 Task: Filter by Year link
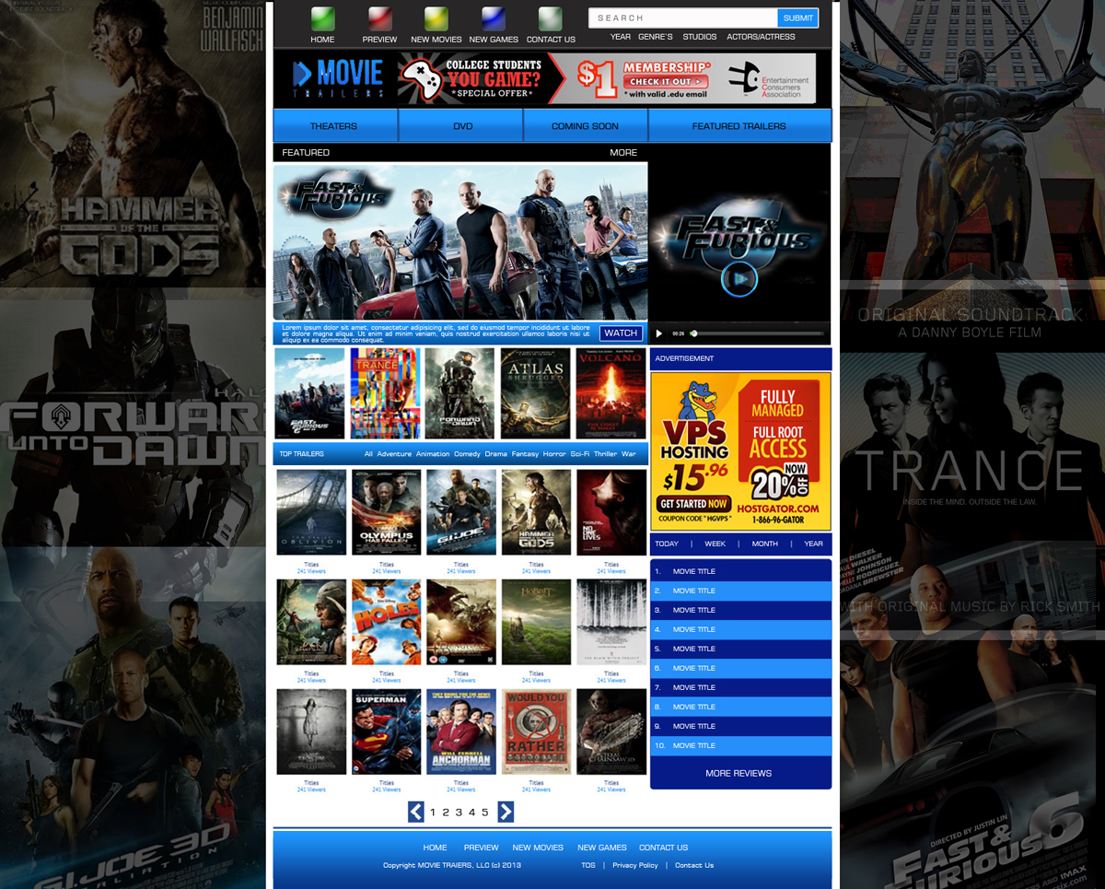pyautogui.click(x=621, y=37)
